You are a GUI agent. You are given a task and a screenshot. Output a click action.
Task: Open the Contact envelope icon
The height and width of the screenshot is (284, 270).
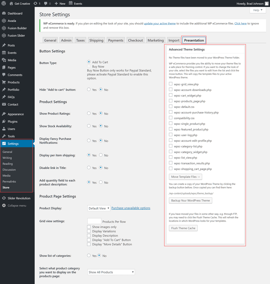pyautogui.click(x=4, y=104)
